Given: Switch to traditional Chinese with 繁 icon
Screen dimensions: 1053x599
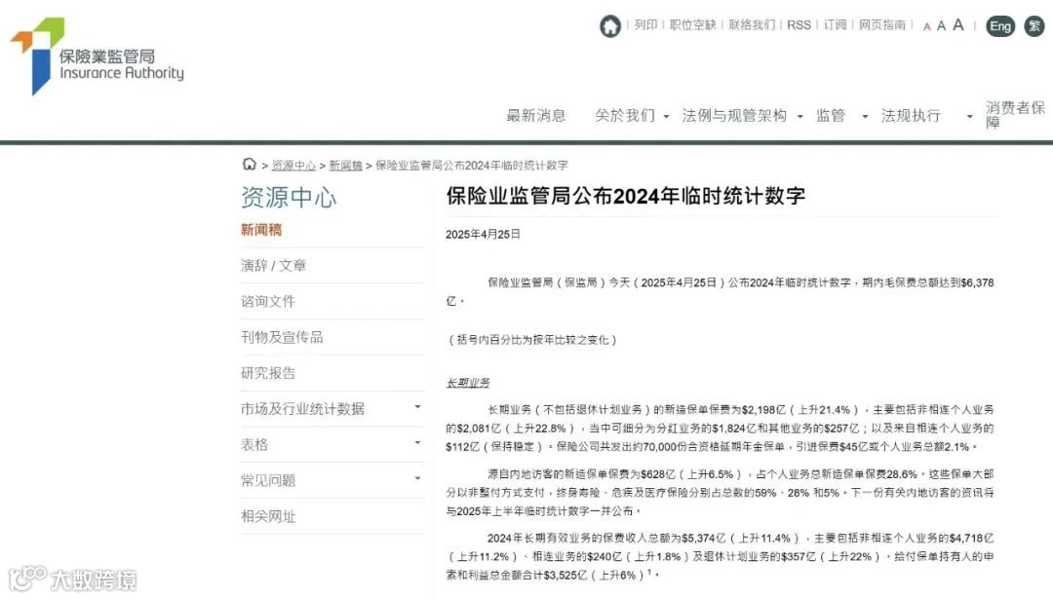Looking at the screenshot, I should pos(1033,26).
